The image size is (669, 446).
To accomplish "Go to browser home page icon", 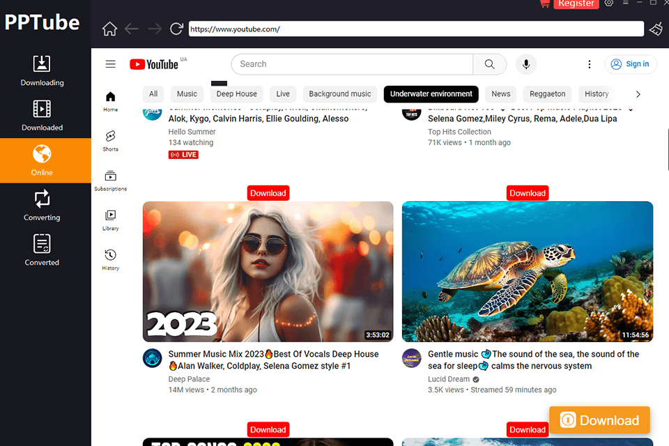I will point(109,29).
